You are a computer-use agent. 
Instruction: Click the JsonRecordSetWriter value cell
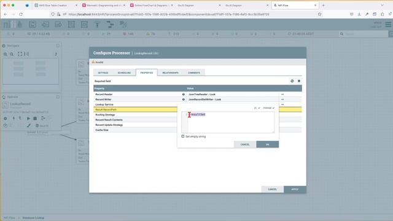[233, 99]
